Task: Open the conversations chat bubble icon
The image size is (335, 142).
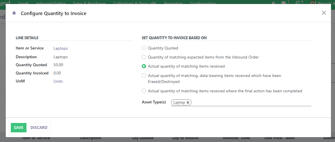Action: [x=283, y=3]
